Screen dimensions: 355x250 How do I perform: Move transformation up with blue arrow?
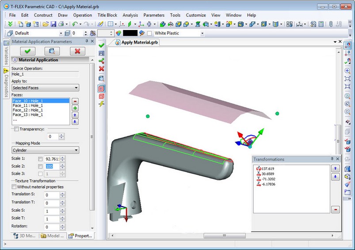(x=335, y=168)
